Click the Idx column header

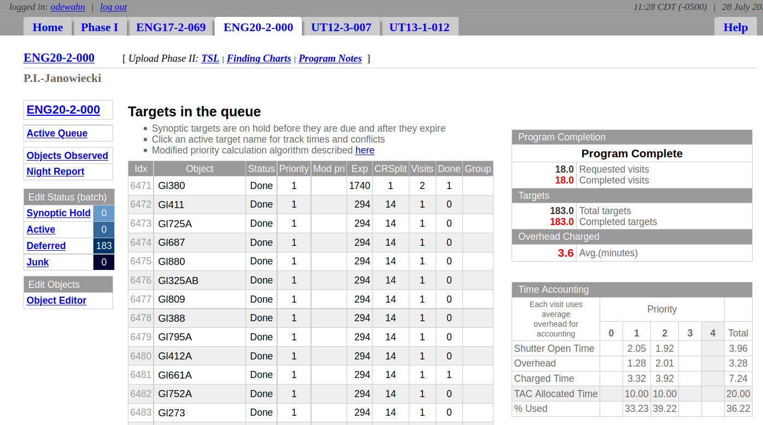(x=141, y=169)
